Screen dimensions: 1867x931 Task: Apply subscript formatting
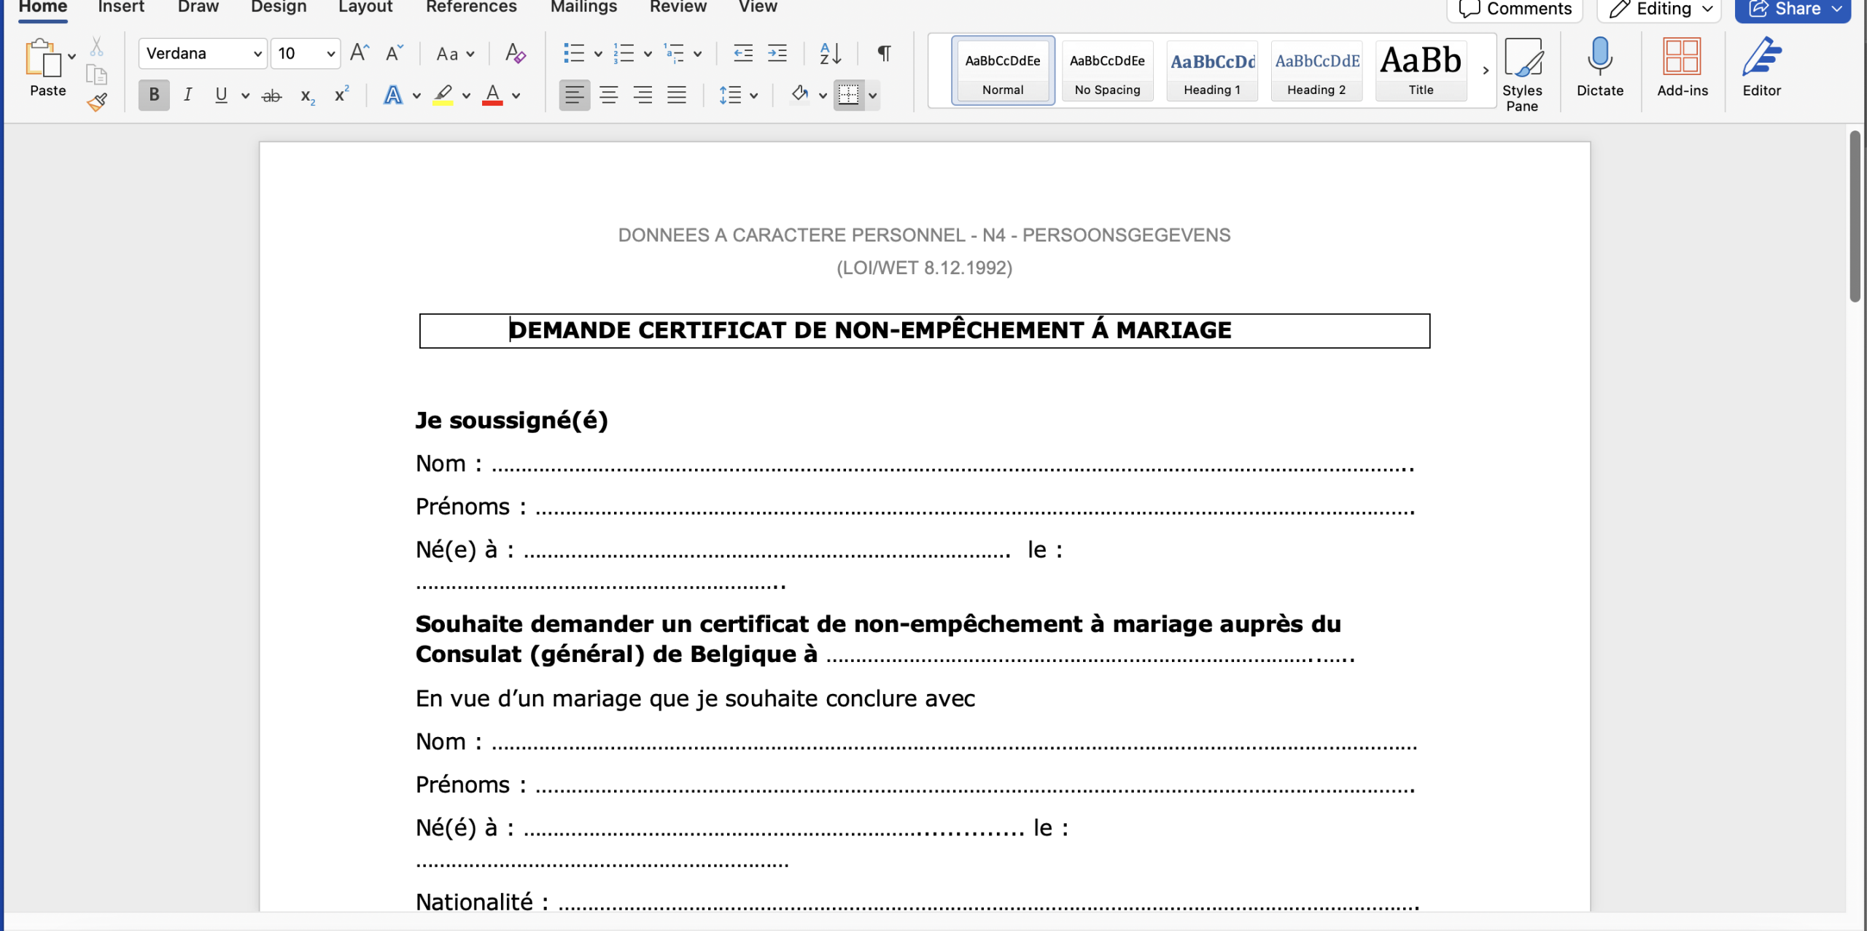(308, 96)
